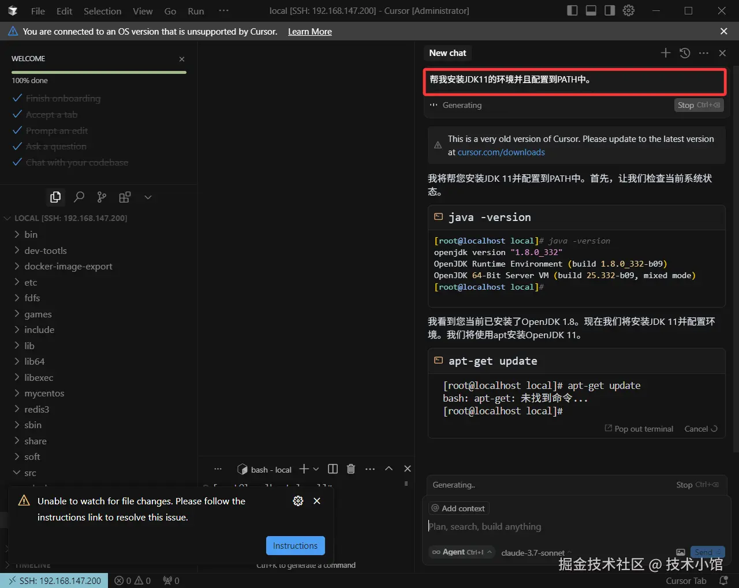Screen dimensions: 739x588
Task: Expand the libexec folder
Action: click(x=99, y=377)
